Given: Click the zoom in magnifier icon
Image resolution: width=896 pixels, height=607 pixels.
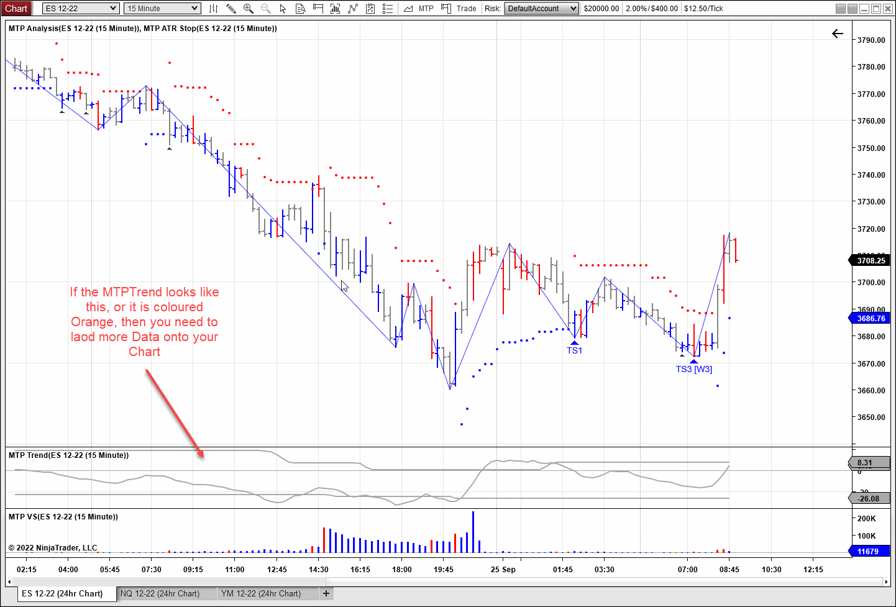Looking at the screenshot, I should (x=249, y=9).
